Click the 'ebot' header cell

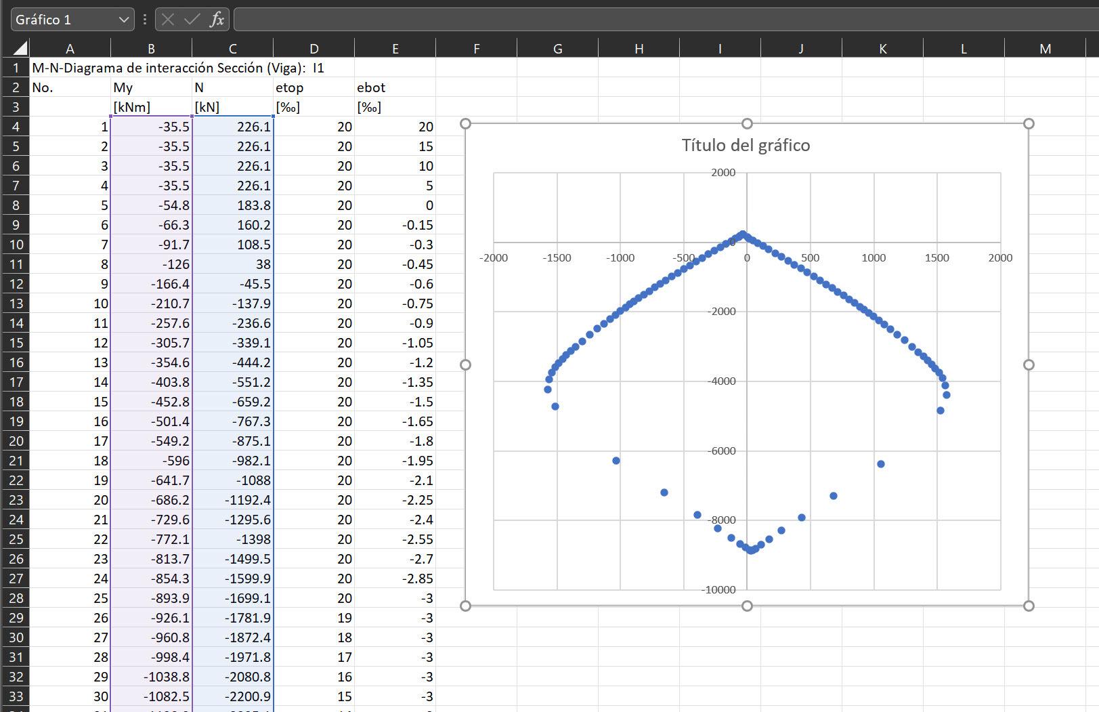395,87
